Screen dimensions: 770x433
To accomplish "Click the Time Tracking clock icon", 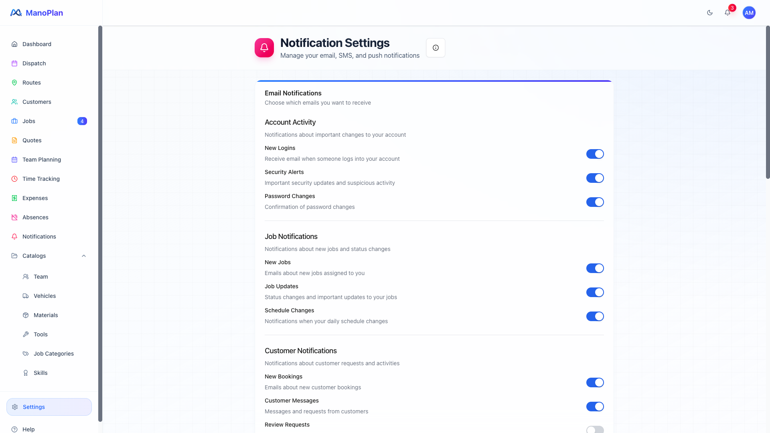I will (14, 179).
